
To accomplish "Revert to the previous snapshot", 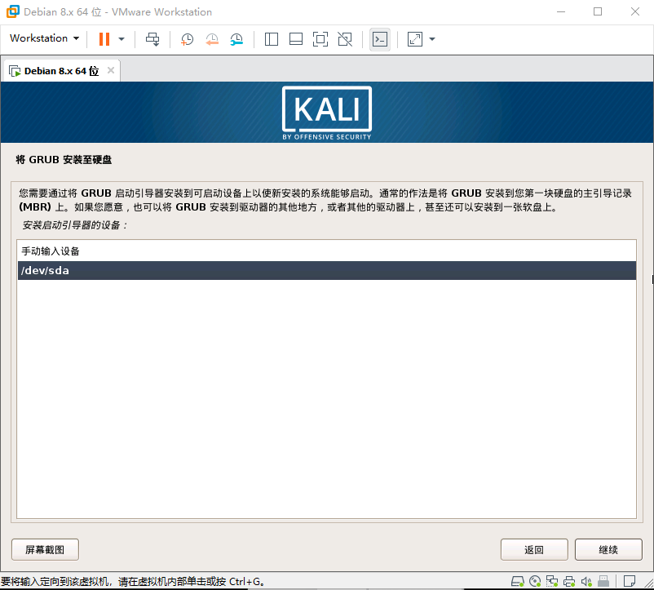I will [x=212, y=39].
